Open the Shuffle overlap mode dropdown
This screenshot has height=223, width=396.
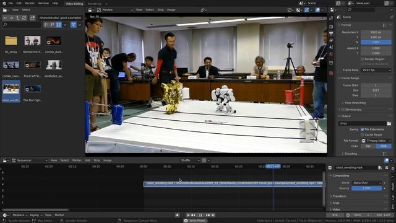click(x=190, y=160)
